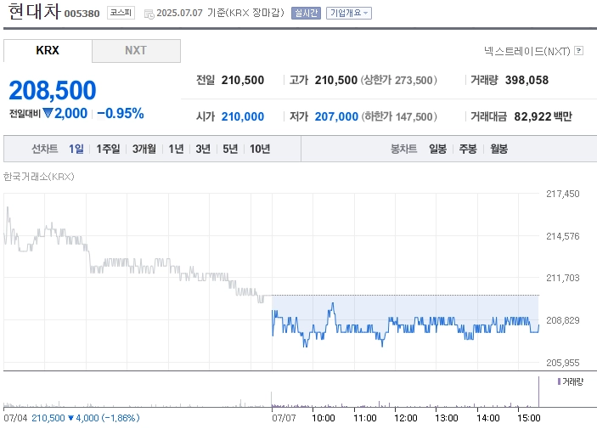The image size is (597, 429).
Task: Click the 상한가 273,500 text
Action: 398,80
